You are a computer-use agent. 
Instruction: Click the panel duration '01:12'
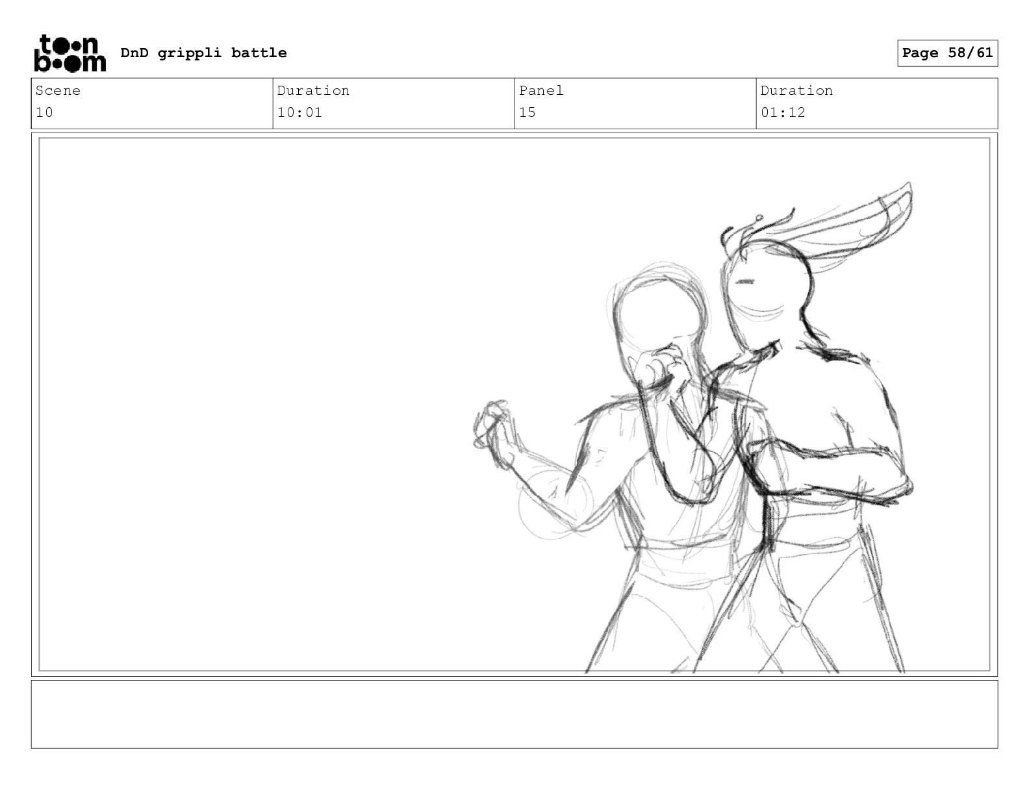[783, 112]
